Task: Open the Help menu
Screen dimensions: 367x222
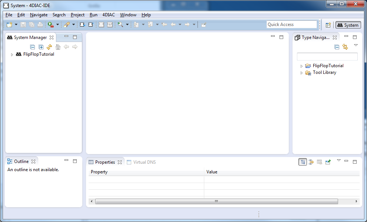Action: tap(146, 15)
